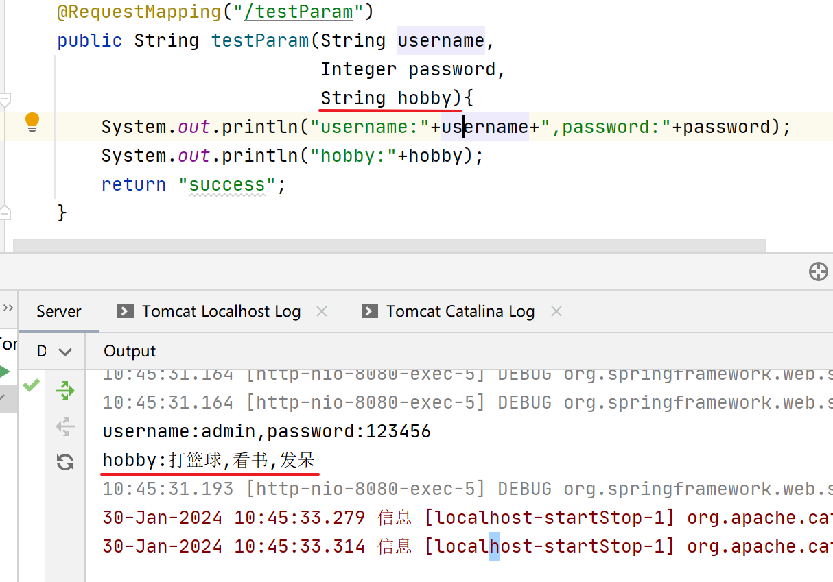The width and height of the screenshot is (833, 582).
Task: Collapse the testParam method at fold marker
Action: click(x=5, y=101)
